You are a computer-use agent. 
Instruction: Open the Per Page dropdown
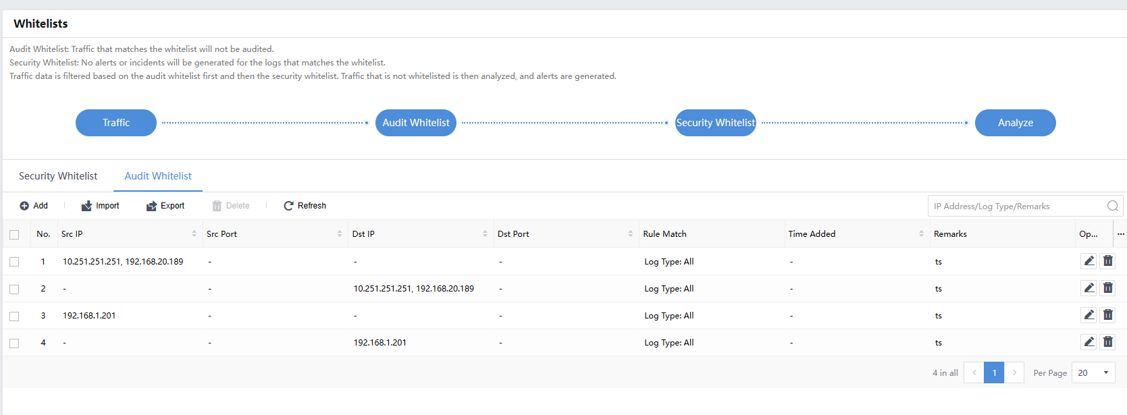pyautogui.click(x=1093, y=373)
